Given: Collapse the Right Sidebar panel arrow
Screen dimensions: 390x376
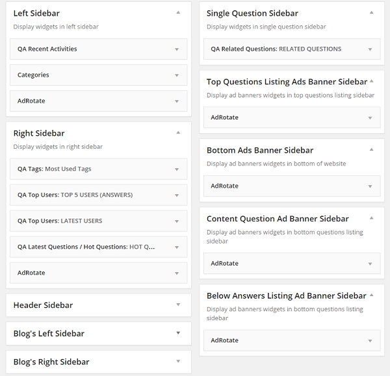Looking at the screenshot, I should [x=178, y=132].
